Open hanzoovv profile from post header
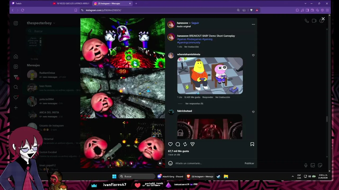 point(182,23)
